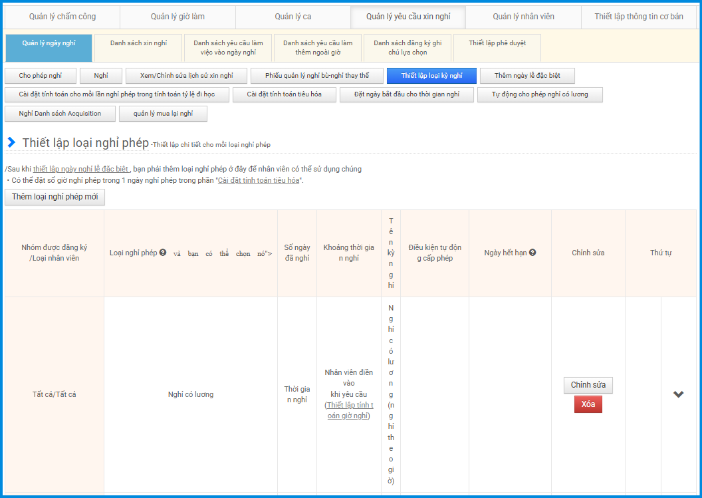
Task: Move Nghỉ có lương row down with arrow
Action: click(x=678, y=394)
